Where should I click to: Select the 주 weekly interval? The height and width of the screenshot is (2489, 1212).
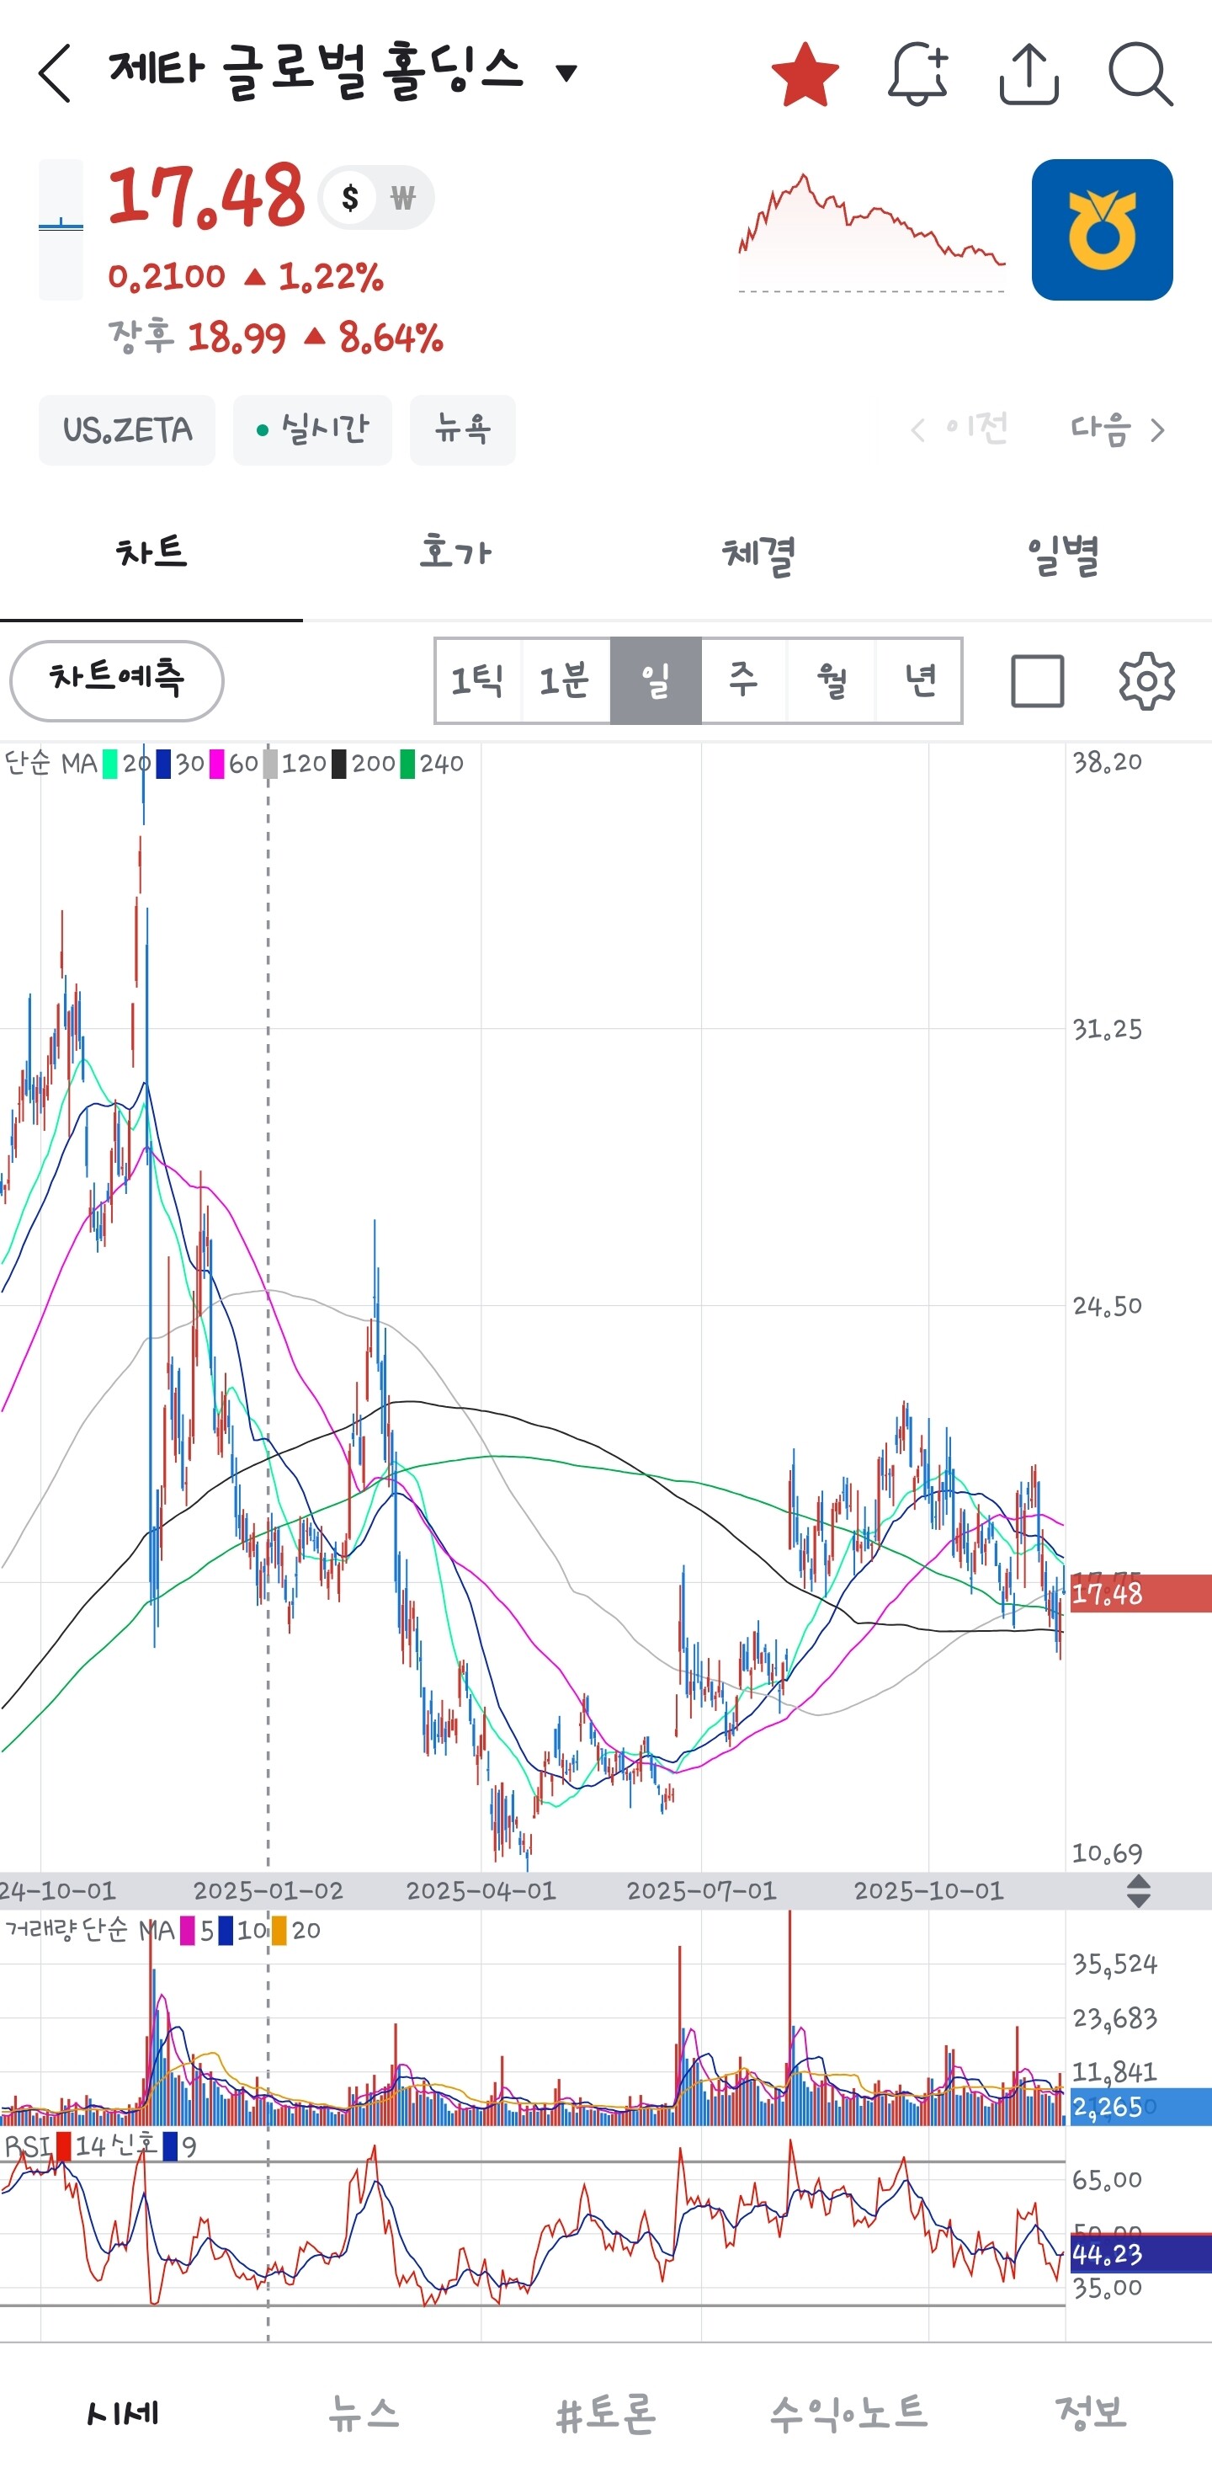click(x=744, y=680)
